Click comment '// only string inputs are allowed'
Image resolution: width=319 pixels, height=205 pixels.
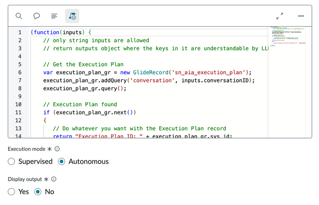tap(96, 40)
